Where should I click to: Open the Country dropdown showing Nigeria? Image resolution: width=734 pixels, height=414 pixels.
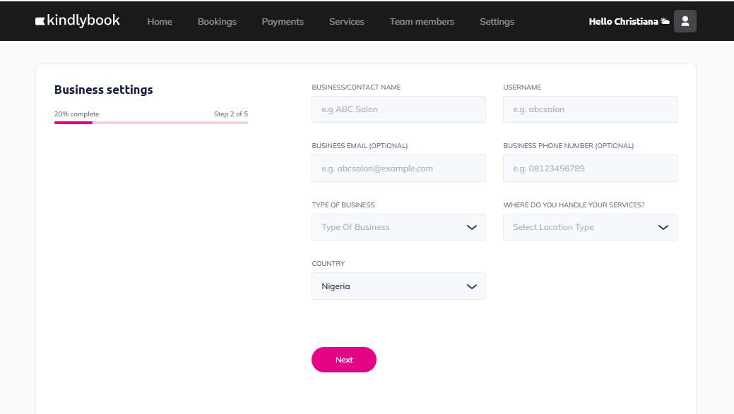pyautogui.click(x=399, y=286)
